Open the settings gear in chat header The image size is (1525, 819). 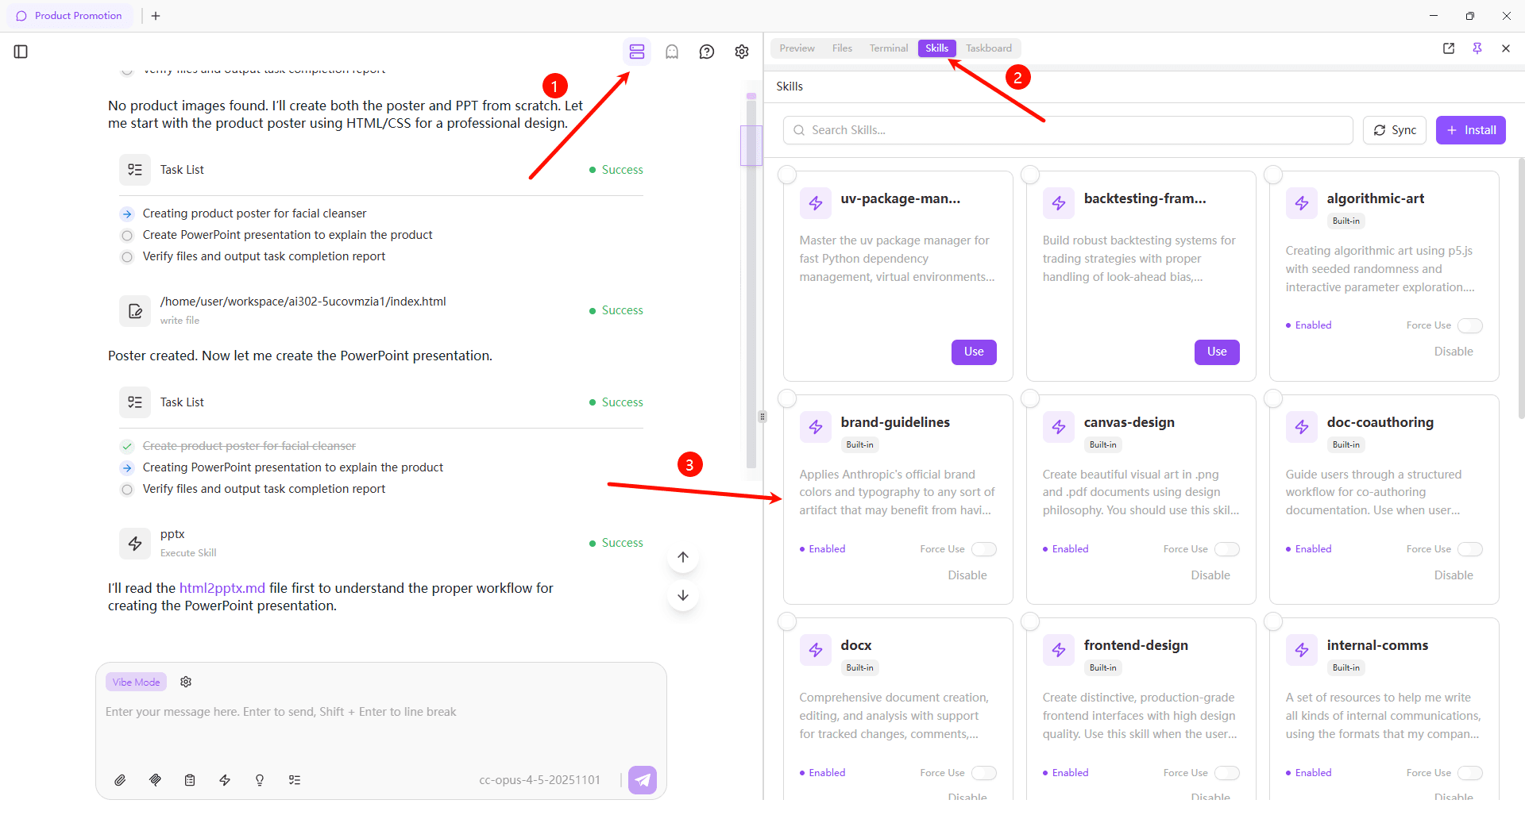[741, 52]
